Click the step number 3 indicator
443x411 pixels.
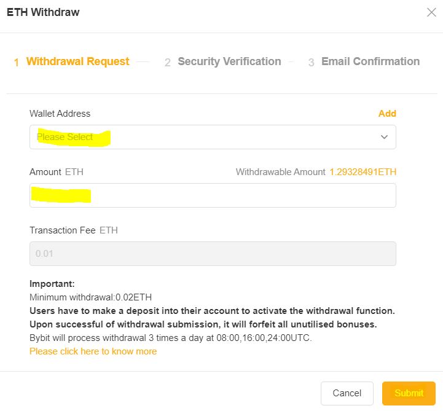311,63
